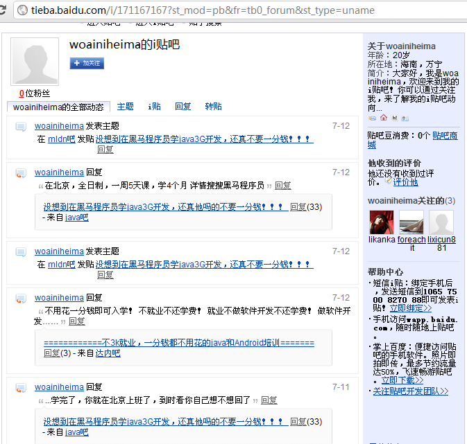Viewport: 467px width, 444px height.
Task: Select the woainiheima的全部动态 tab
Action: pos(58,107)
